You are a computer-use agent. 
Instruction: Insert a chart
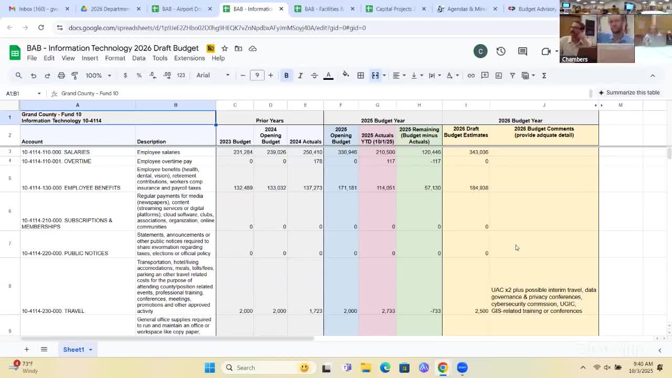(499, 76)
